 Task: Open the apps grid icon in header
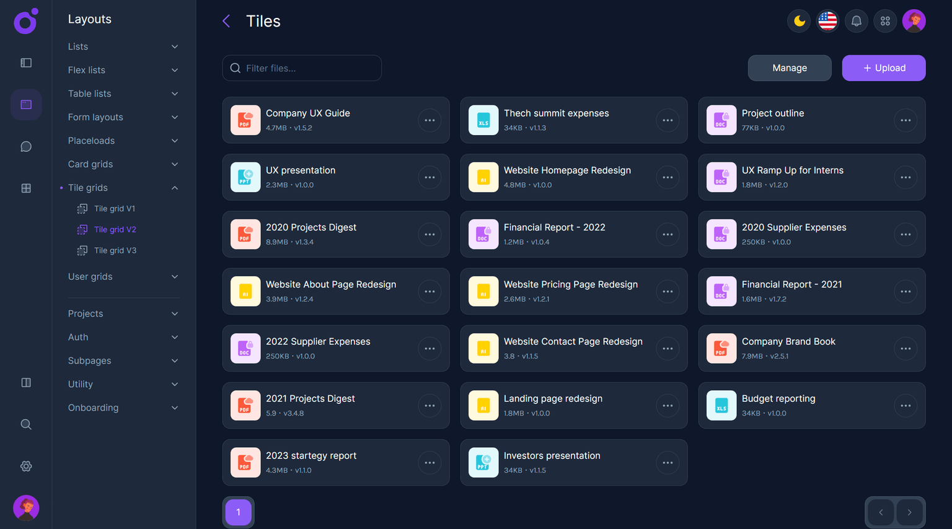pos(885,21)
